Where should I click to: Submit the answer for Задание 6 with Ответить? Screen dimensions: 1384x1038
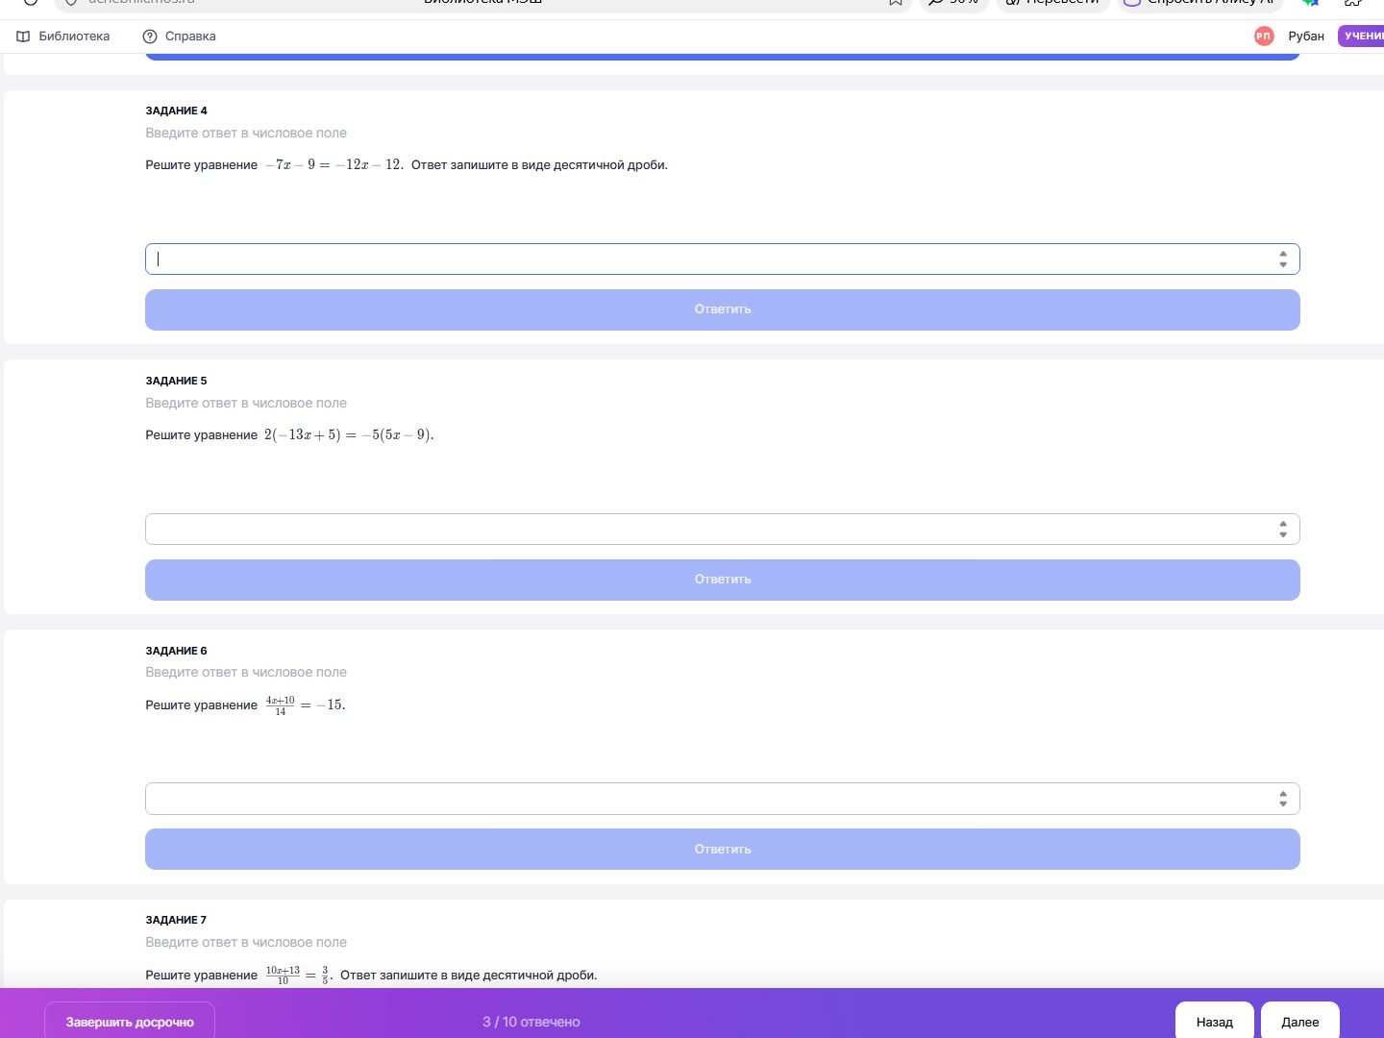click(722, 850)
